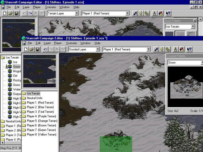The image size is (203, 152).
Task: Close the Brush Palette panel
Action: point(194,21)
